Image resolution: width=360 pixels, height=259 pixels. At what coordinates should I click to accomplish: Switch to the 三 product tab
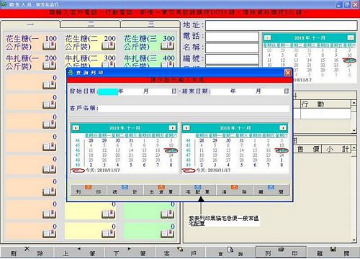pyautogui.click(x=150, y=24)
